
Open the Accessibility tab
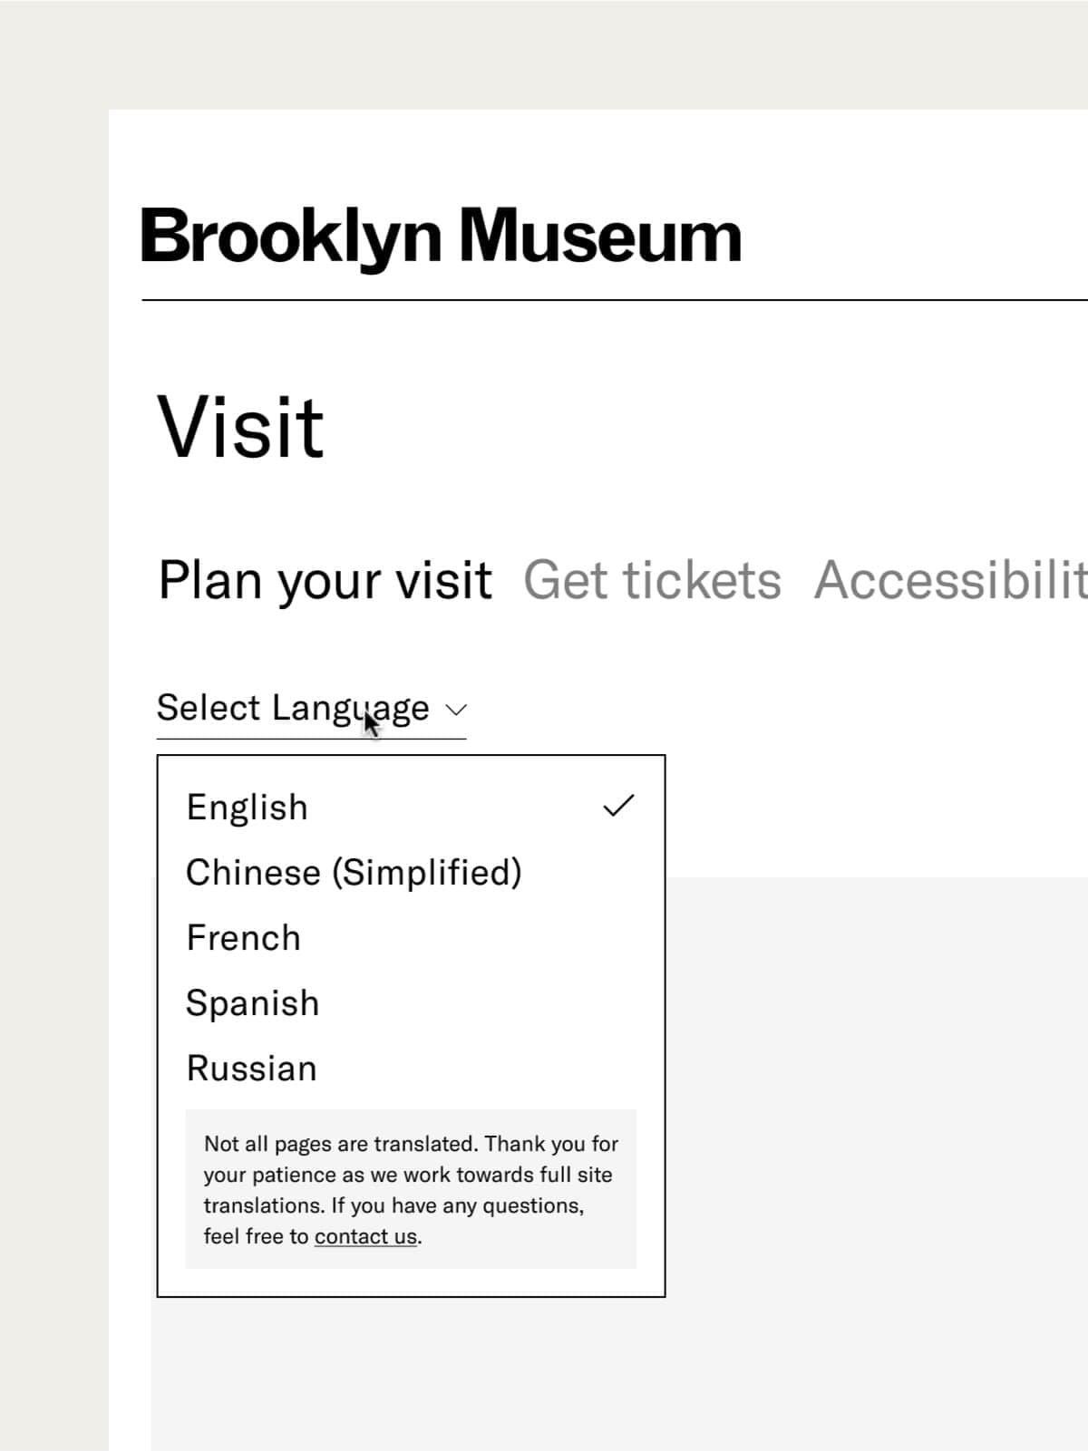pos(950,580)
